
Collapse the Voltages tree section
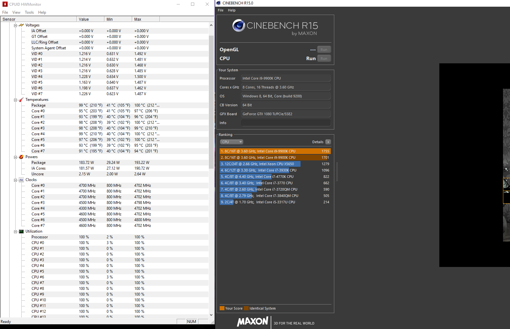coord(16,25)
